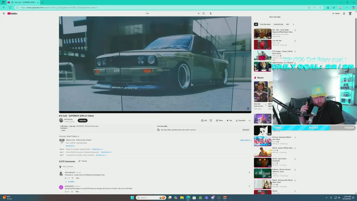Viewport: 357px width, 201px height.
Task: Open options for Love Like War video
Action: click(x=295, y=41)
